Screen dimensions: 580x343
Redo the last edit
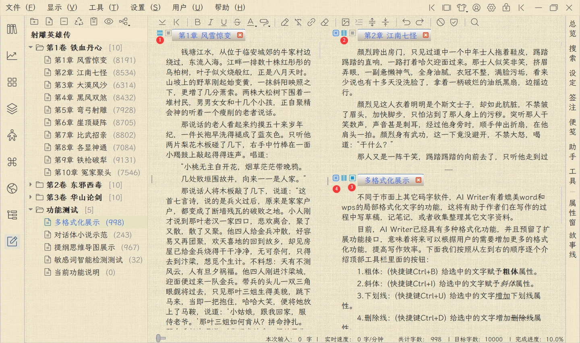point(420,22)
